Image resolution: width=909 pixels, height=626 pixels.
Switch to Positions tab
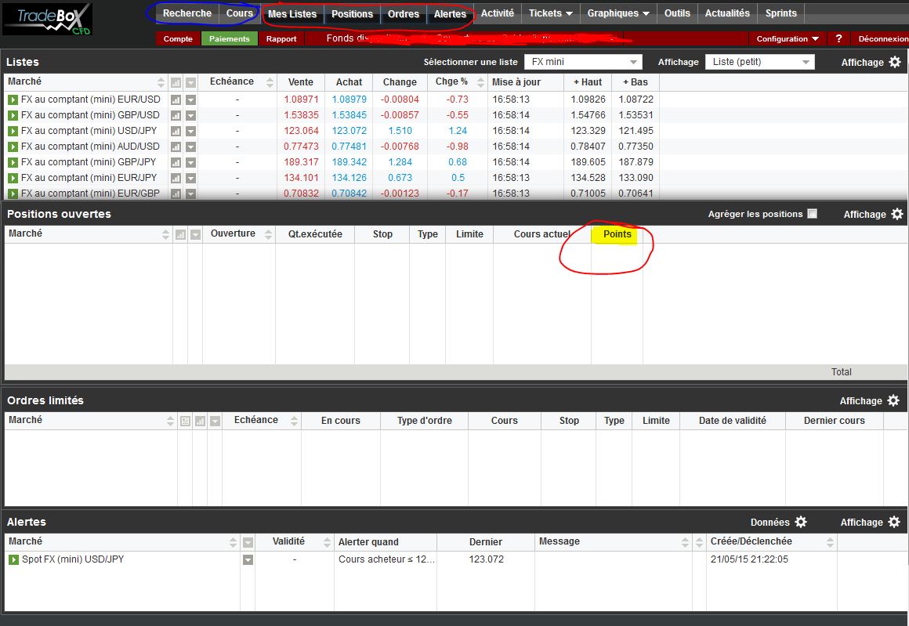point(352,14)
